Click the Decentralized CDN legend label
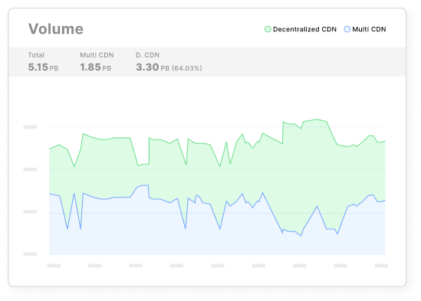This screenshot has width=421, height=301. (x=304, y=29)
